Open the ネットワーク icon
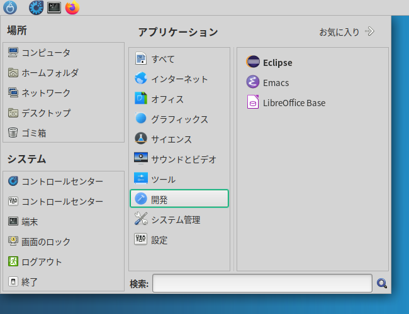Viewport: 409px width, 314px height. (x=13, y=93)
